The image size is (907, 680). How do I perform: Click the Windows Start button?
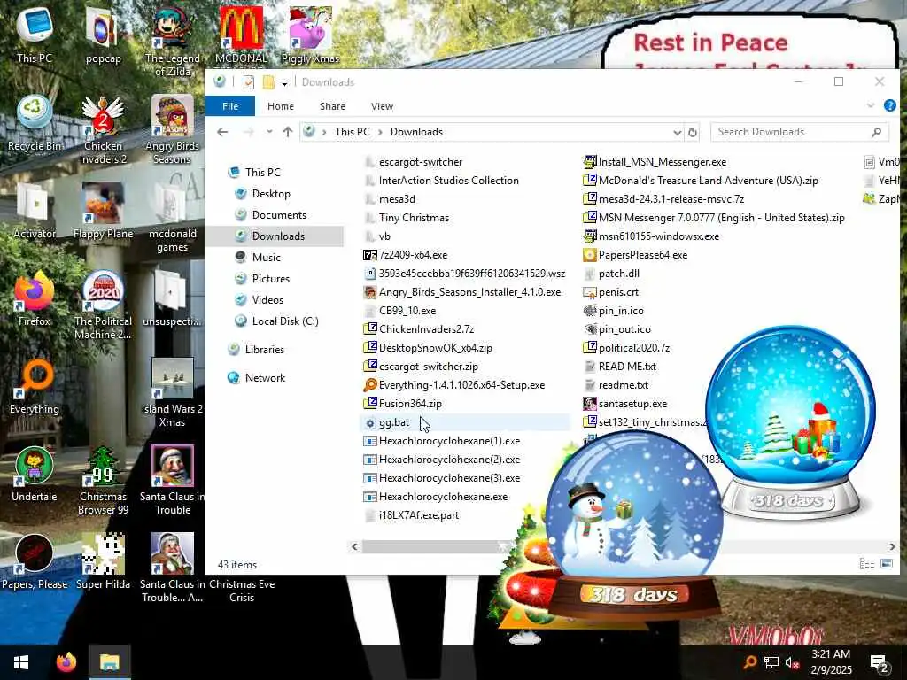(21, 662)
